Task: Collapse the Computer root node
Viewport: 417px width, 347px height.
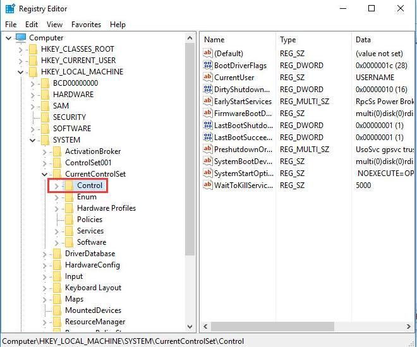Action: coord(8,38)
